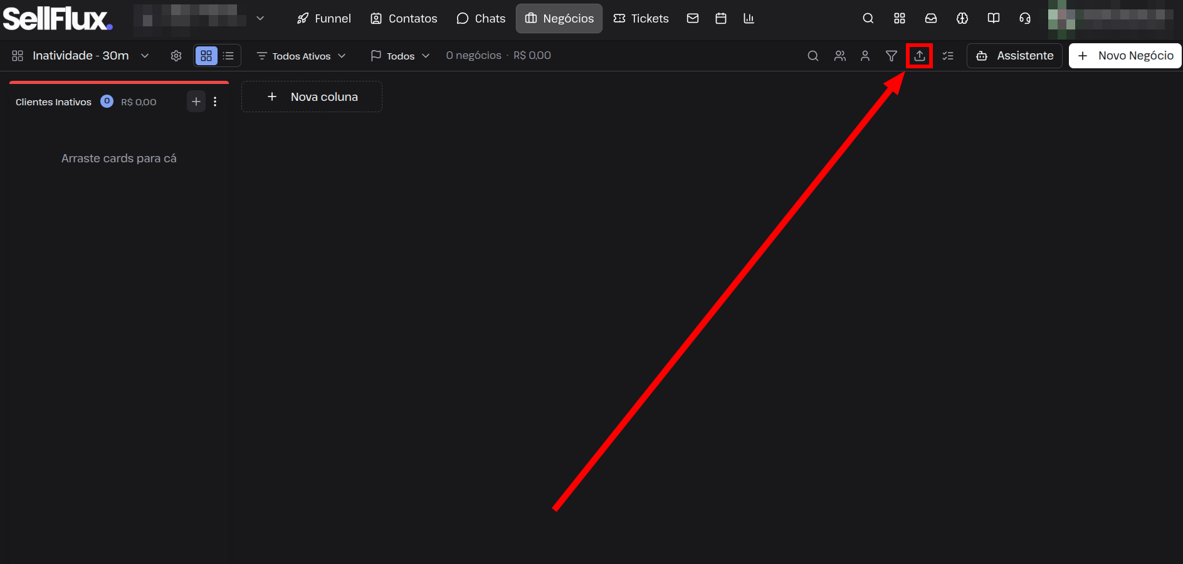Open the calendar icon in top navigation

coord(721,18)
